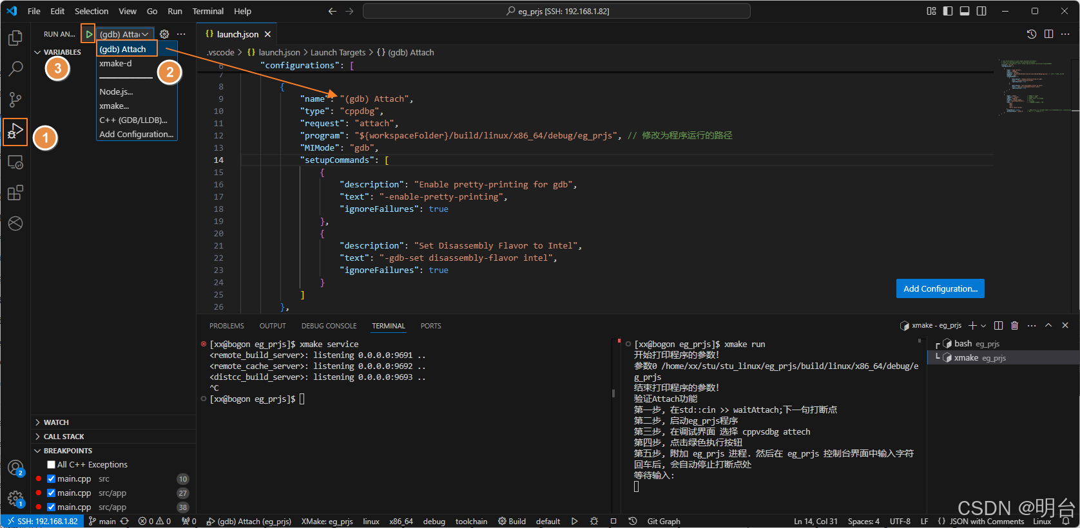This screenshot has width=1080, height=528.
Task: Open the Extensions view
Action: point(15,193)
